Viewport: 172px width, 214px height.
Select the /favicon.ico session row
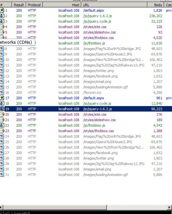[x=86, y=93]
